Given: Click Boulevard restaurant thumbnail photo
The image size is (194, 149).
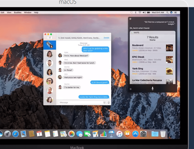Looking at the screenshot, I should 169,48.
